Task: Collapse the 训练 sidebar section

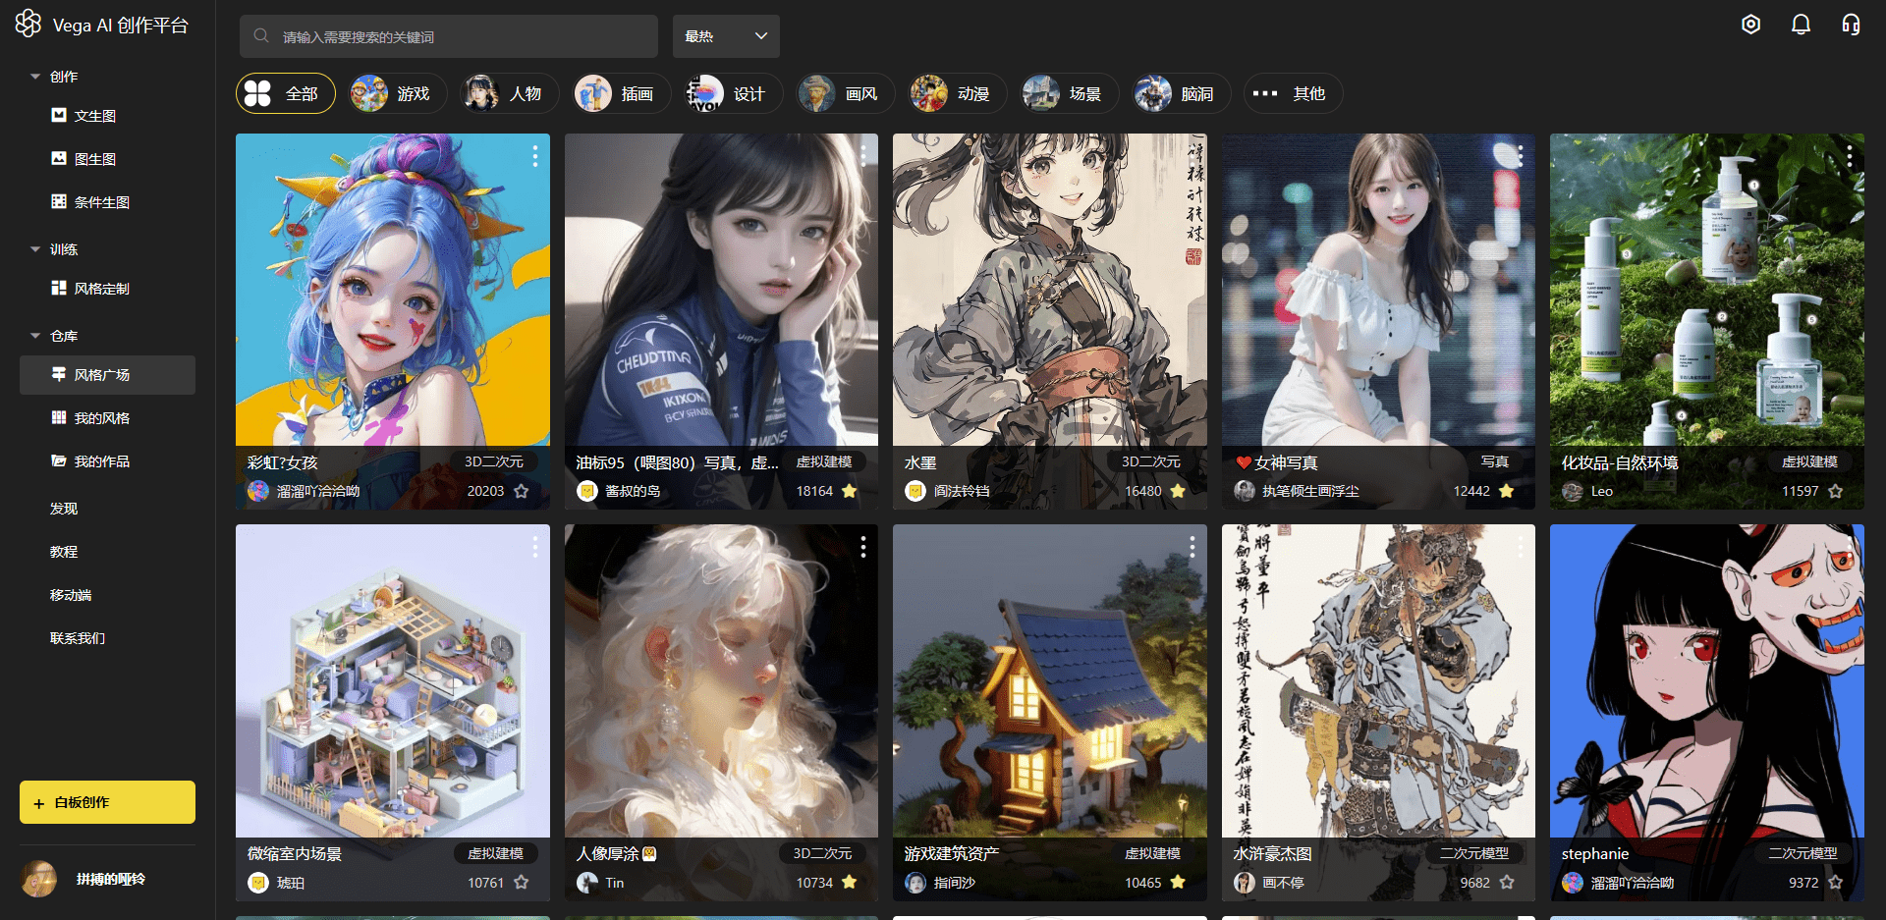Action: [35, 249]
